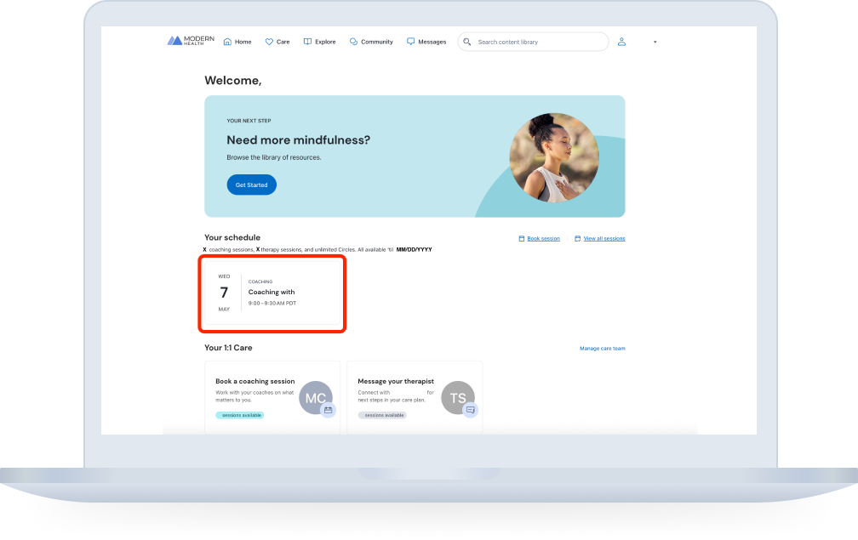This screenshot has width=858, height=540.
Task: Follow the View all sessions link
Action: [x=603, y=239]
